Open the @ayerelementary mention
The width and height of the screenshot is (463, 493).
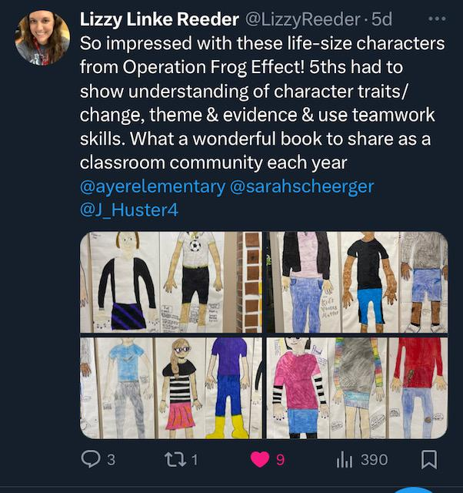point(152,187)
